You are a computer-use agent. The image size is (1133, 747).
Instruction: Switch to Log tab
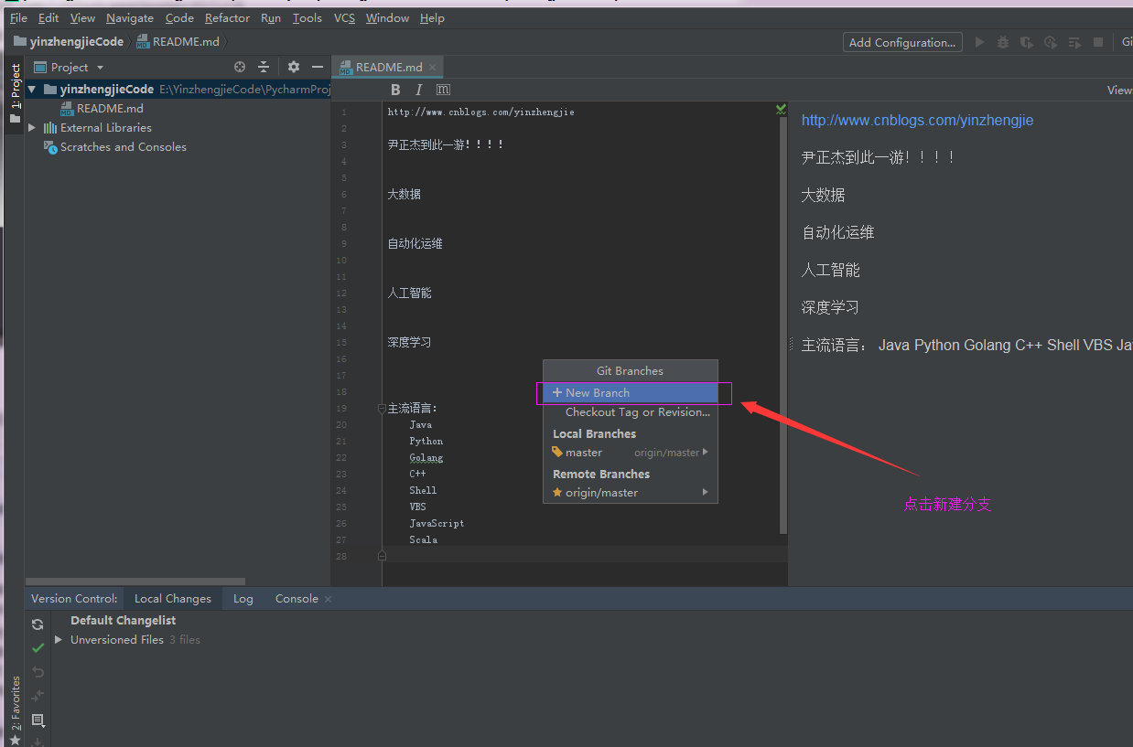(x=243, y=599)
